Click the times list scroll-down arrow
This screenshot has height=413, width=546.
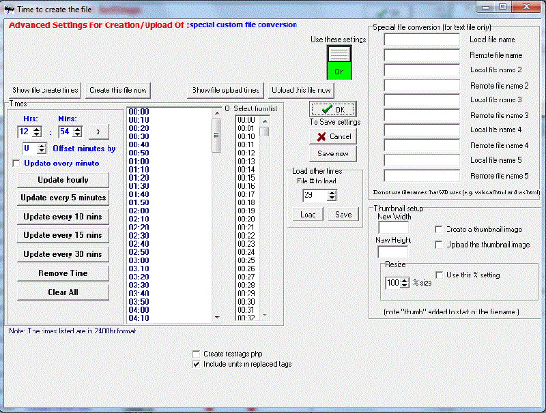(217, 317)
